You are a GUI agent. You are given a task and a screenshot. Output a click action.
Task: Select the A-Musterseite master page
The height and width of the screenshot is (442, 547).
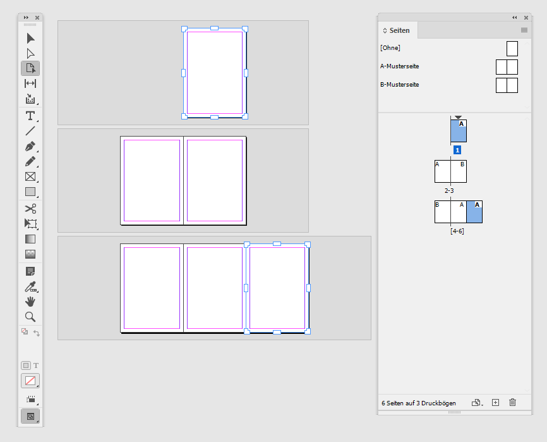pos(408,66)
